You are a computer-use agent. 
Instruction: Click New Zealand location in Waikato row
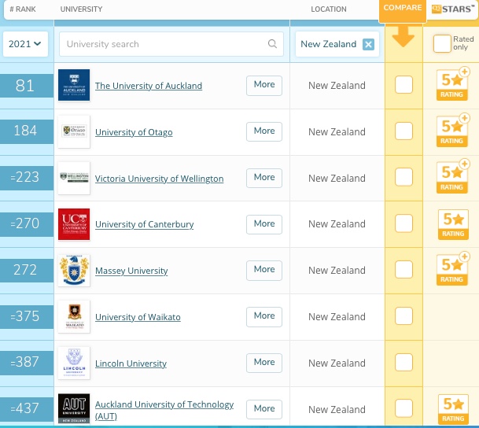(x=337, y=317)
